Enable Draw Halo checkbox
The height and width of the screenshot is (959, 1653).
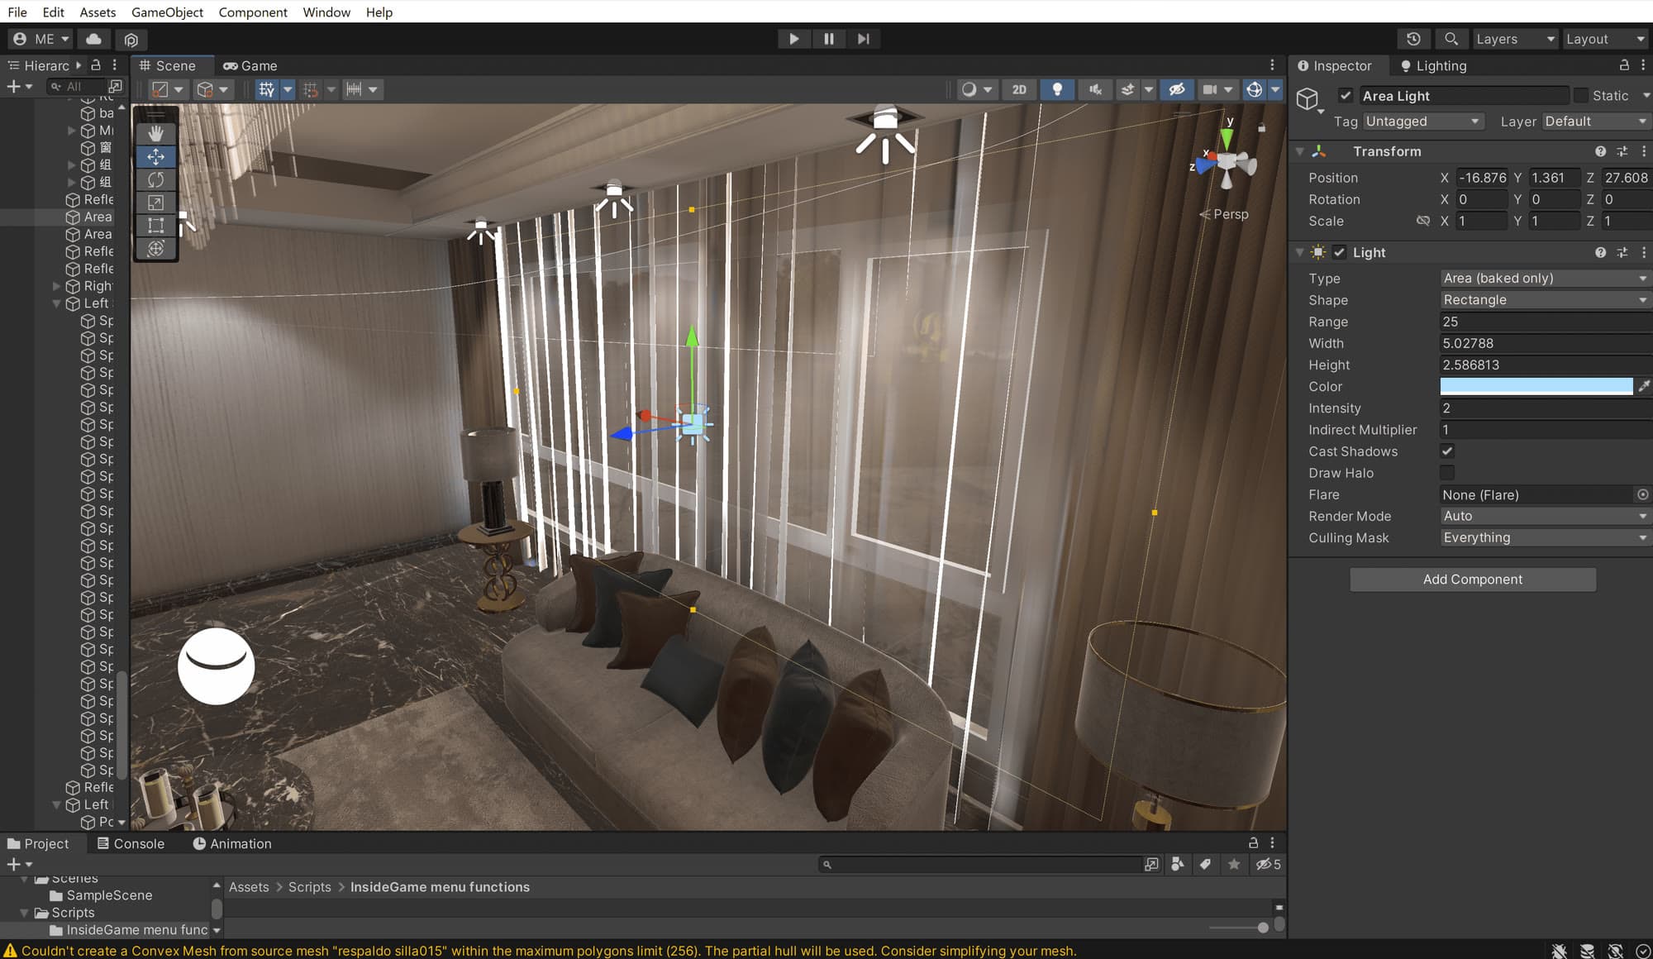tap(1447, 473)
